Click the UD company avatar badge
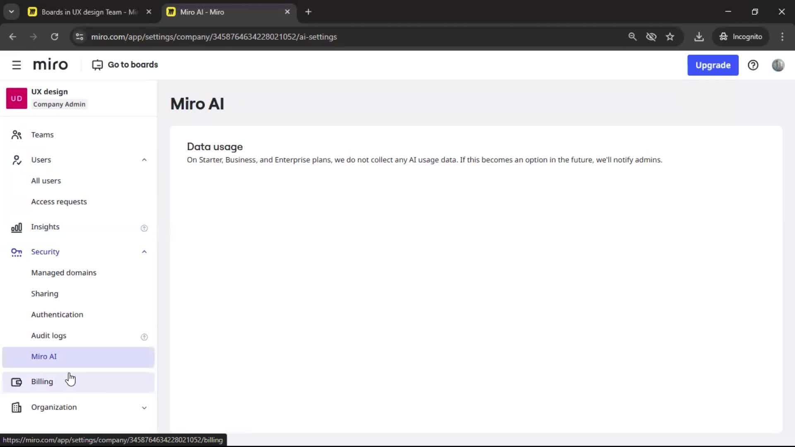 [x=17, y=98]
